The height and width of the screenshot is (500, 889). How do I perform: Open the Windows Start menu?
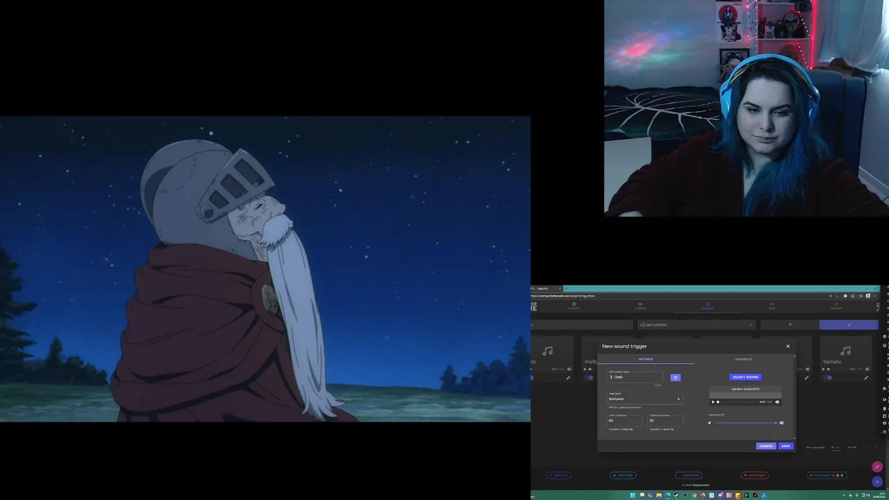[x=633, y=495]
